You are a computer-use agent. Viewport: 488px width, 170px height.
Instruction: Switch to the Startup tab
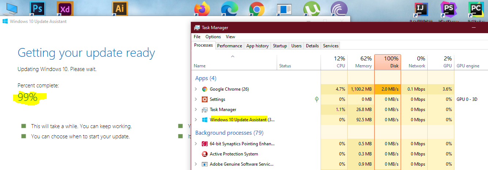(x=280, y=46)
